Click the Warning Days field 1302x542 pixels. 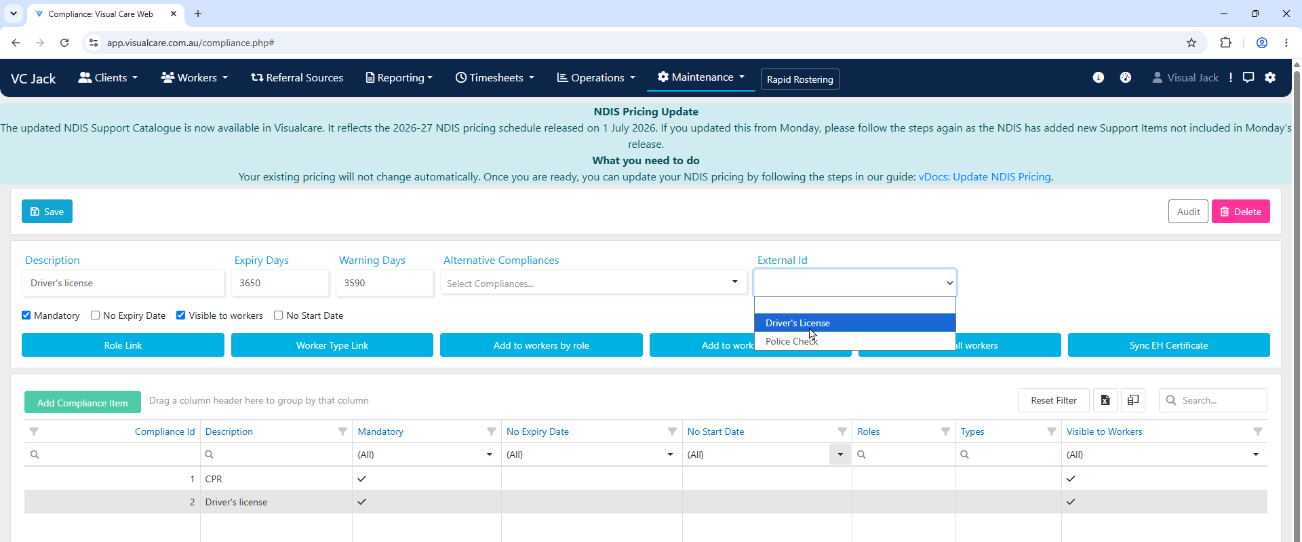(384, 283)
